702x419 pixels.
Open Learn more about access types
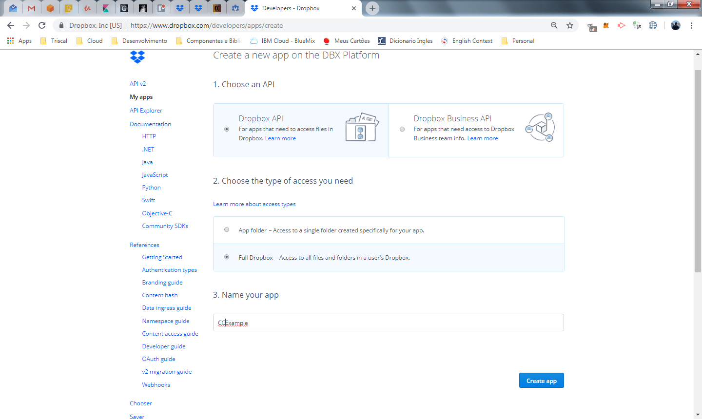[254, 204]
